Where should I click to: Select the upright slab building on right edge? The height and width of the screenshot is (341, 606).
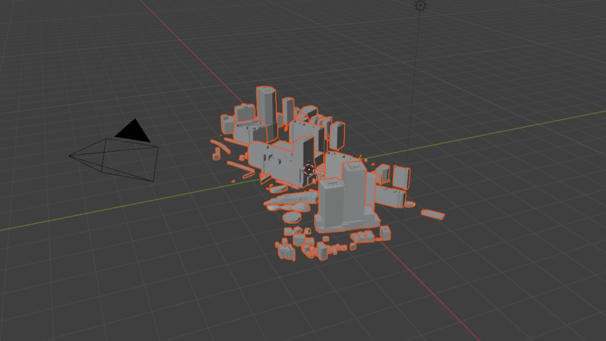[x=401, y=176]
